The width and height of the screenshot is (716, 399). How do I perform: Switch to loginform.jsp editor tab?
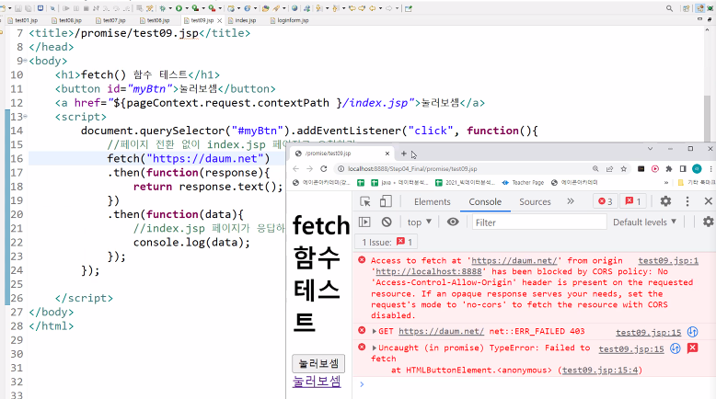tap(290, 20)
